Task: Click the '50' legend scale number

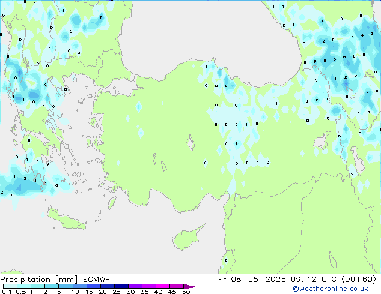Action: [x=186, y=292]
